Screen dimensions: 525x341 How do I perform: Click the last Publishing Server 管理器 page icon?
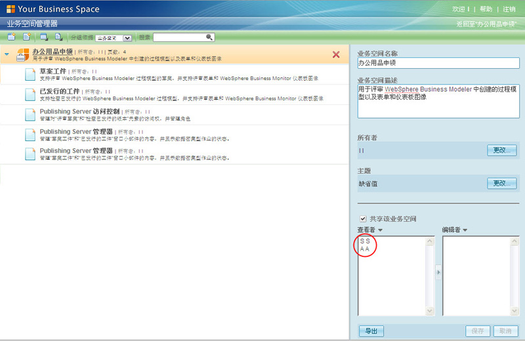point(30,154)
